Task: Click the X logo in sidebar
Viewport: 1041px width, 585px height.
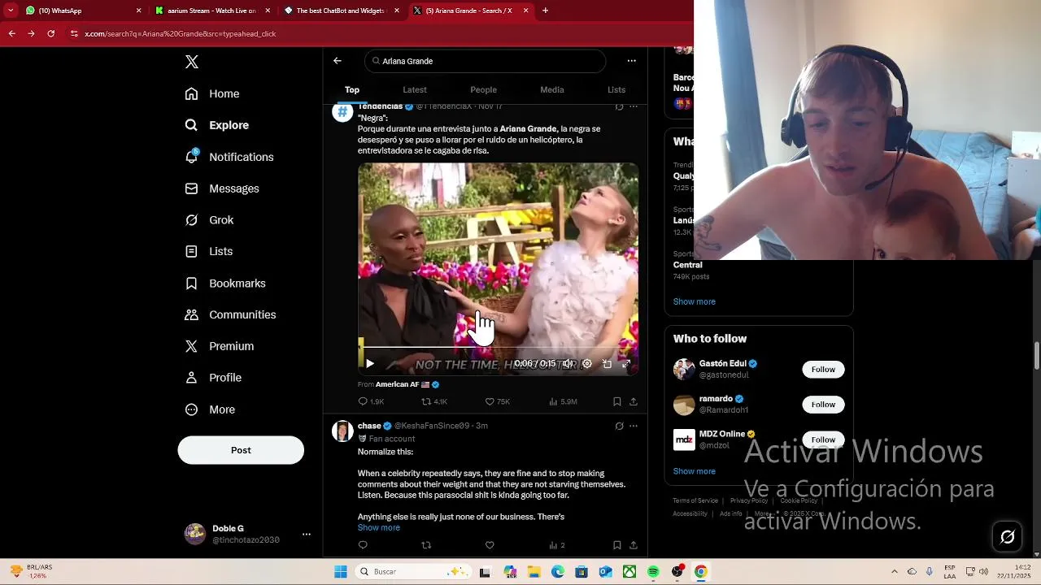Action: click(192, 62)
